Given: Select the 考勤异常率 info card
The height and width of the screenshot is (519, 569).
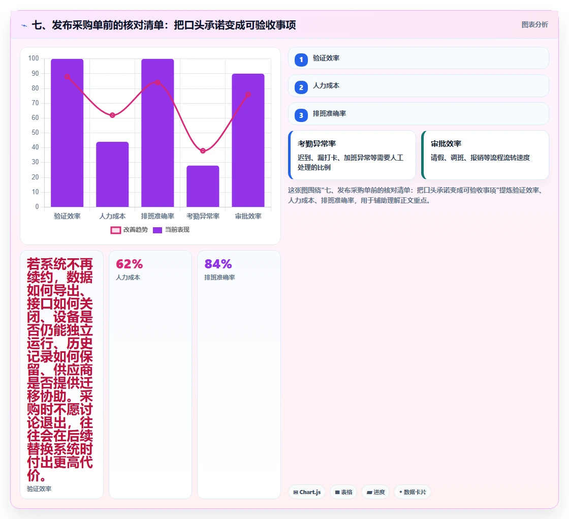Looking at the screenshot, I should click(x=352, y=155).
